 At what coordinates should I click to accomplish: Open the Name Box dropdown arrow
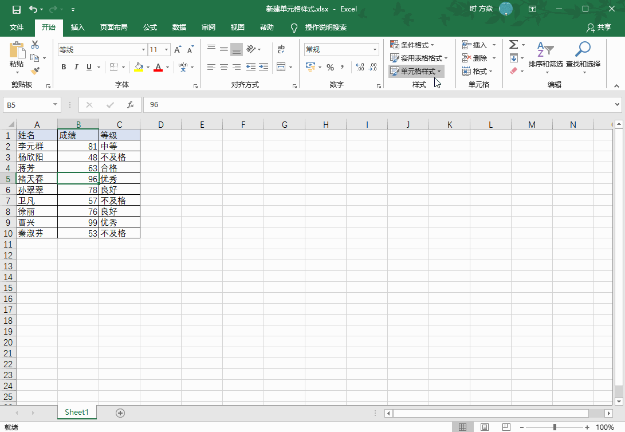[55, 105]
